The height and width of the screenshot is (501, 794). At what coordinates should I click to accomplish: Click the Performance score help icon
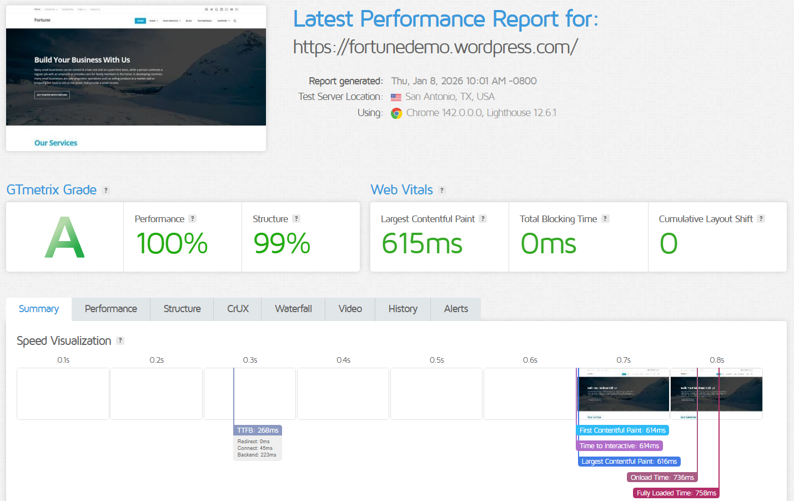tap(192, 219)
